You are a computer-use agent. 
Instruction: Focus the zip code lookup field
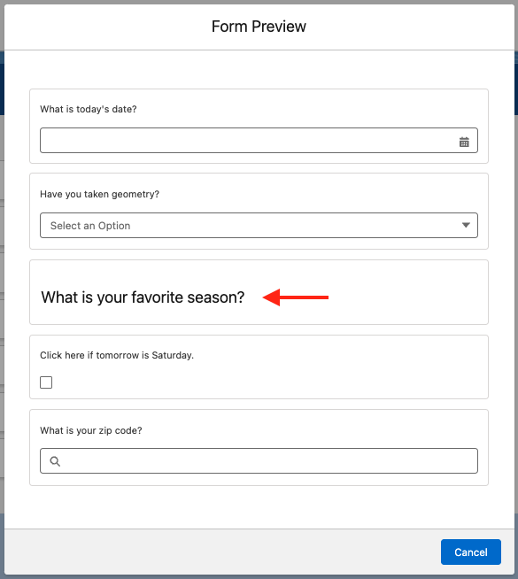(x=259, y=461)
